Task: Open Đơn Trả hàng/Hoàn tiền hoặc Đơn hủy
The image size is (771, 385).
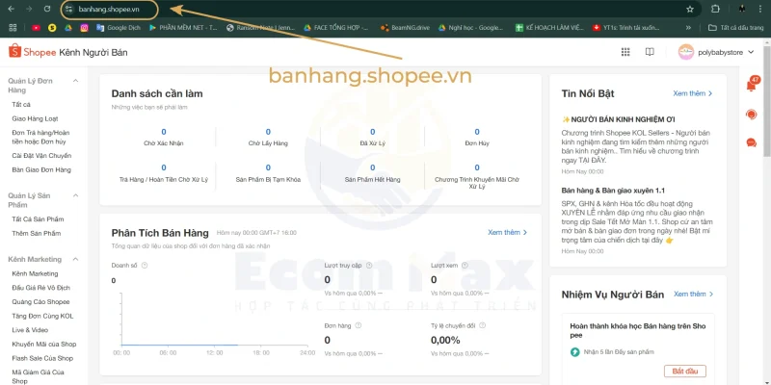Action: point(40,137)
